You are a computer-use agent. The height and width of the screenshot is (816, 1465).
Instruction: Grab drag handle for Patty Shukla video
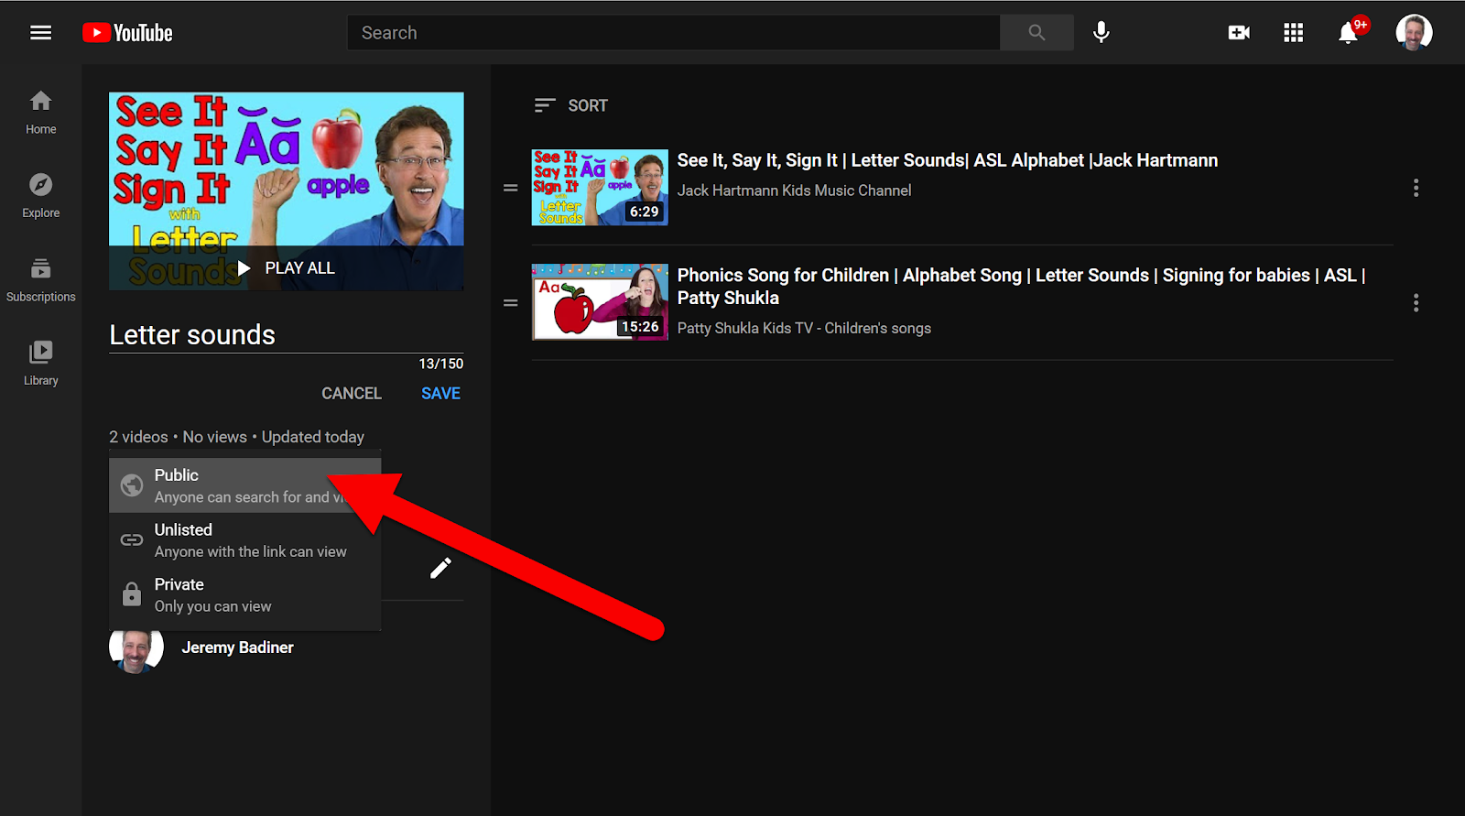511,302
